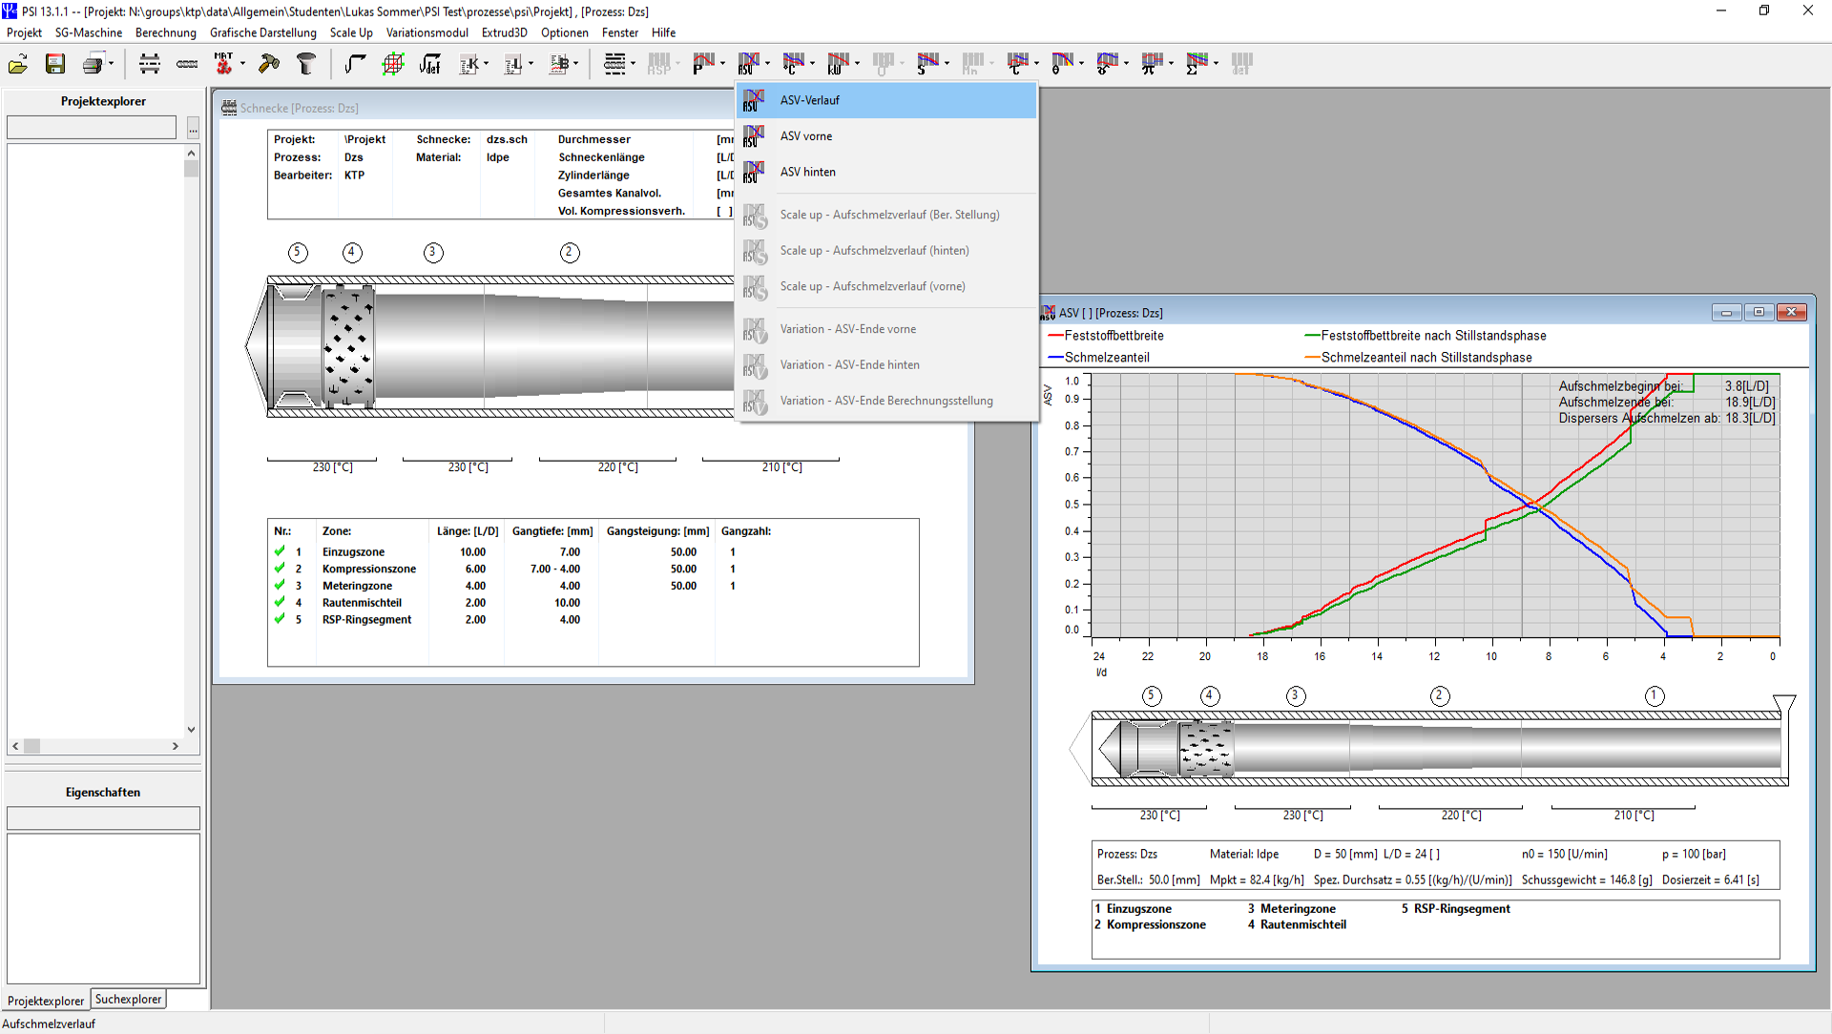
Task: Switch to the Suchexplorer tab
Action: [x=128, y=999]
